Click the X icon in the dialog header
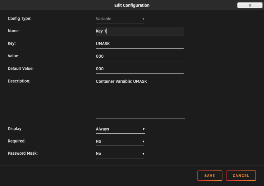Screen dimensions: 264x186 (x=250, y=5)
